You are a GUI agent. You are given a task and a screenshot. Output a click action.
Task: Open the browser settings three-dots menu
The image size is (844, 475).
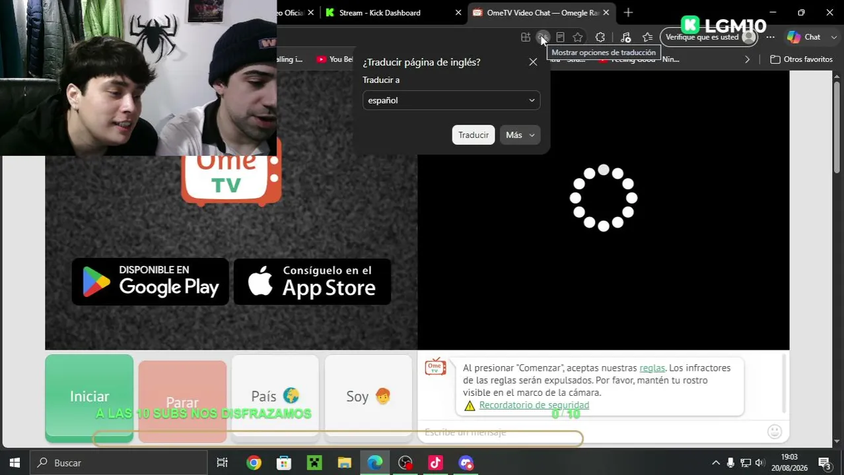770,37
